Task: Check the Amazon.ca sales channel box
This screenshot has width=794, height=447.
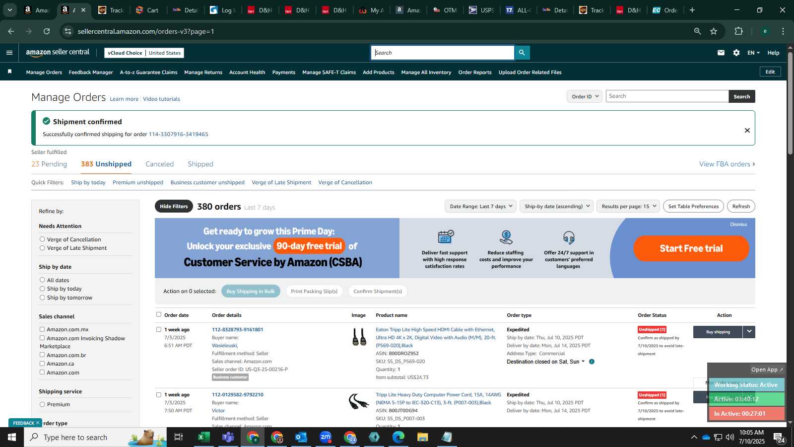Action: pos(42,364)
